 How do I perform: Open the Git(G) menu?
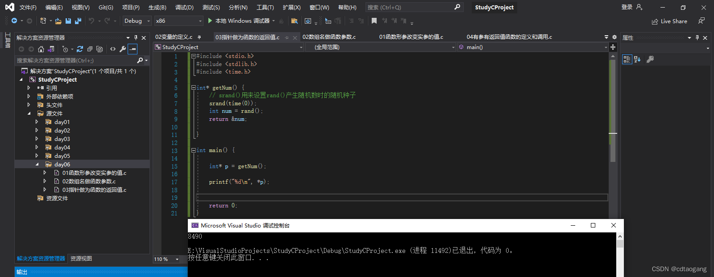click(106, 7)
